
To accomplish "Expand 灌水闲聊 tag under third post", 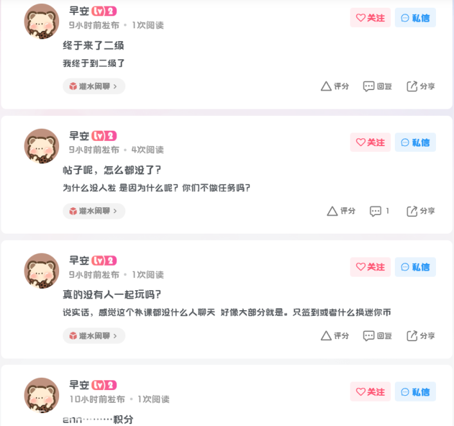I will click(94, 336).
